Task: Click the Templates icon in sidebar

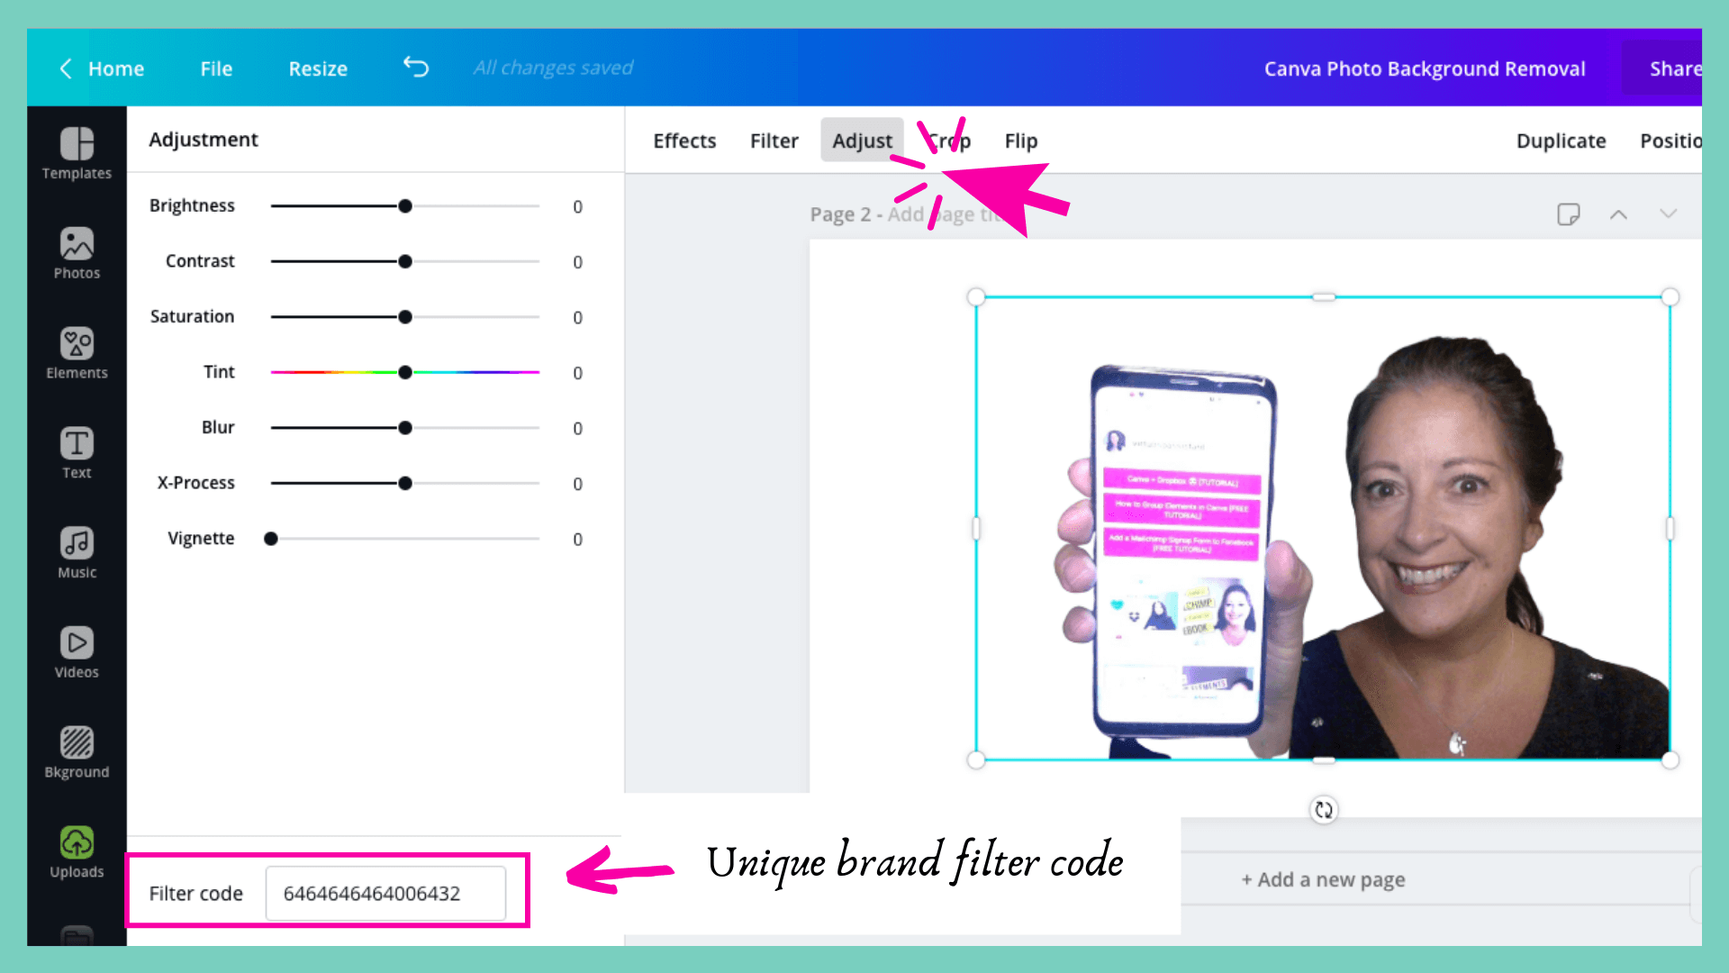Action: click(76, 150)
